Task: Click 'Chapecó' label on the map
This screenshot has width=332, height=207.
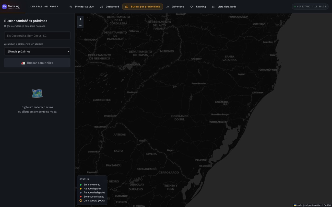Action: [196, 59]
